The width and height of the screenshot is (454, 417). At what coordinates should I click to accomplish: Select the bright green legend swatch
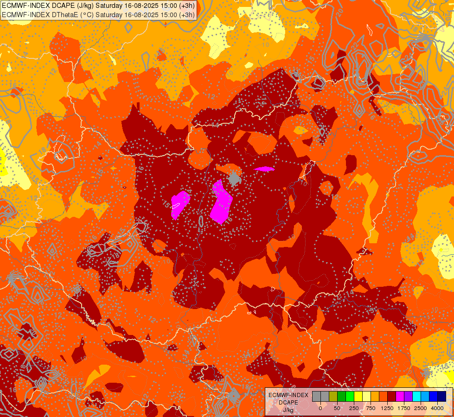[x=350, y=397]
